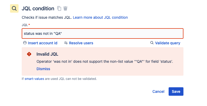
Task: Click the yellow JQL condition magnifier icon
Action: (14, 8)
